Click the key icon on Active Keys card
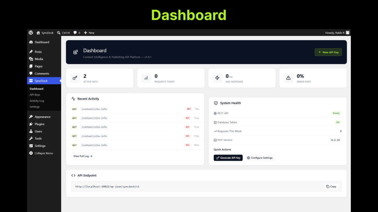The width and height of the screenshot is (378, 212). [75, 78]
